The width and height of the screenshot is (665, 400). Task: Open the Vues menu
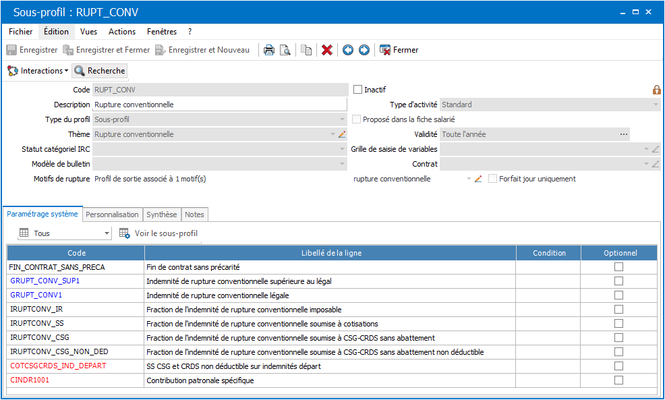[88, 32]
